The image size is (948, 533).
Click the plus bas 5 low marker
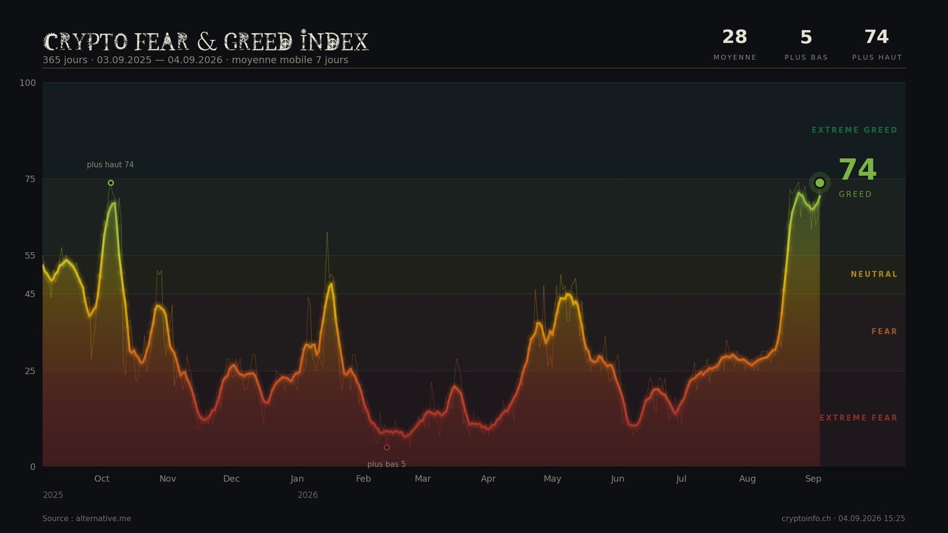(387, 448)
